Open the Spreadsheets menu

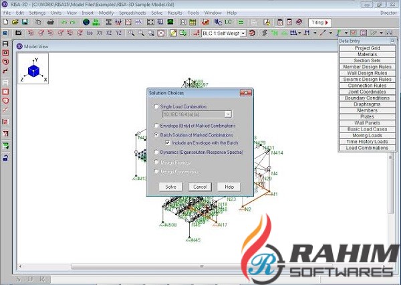click(132, 13)
